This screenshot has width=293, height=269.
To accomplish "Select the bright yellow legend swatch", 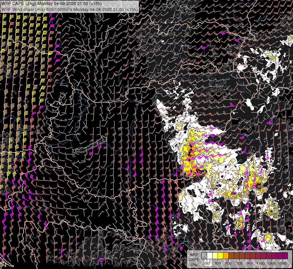I will click(x=221, y=256).
